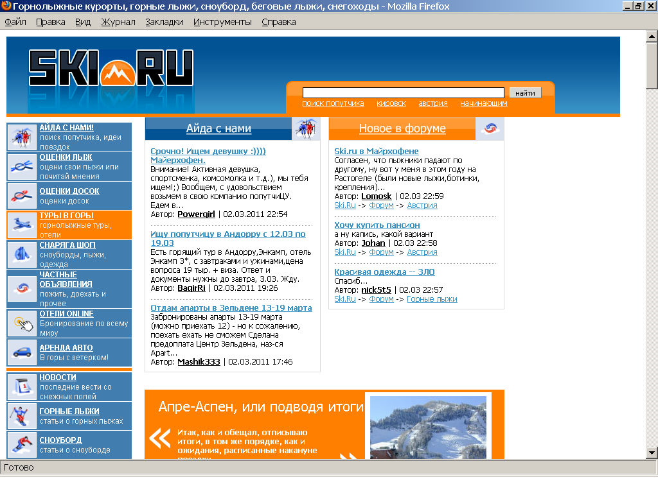Open the СНОУБОРД sidebar link
The height and width of the screenshot is (493, 658).
click(x=61, y=440)
